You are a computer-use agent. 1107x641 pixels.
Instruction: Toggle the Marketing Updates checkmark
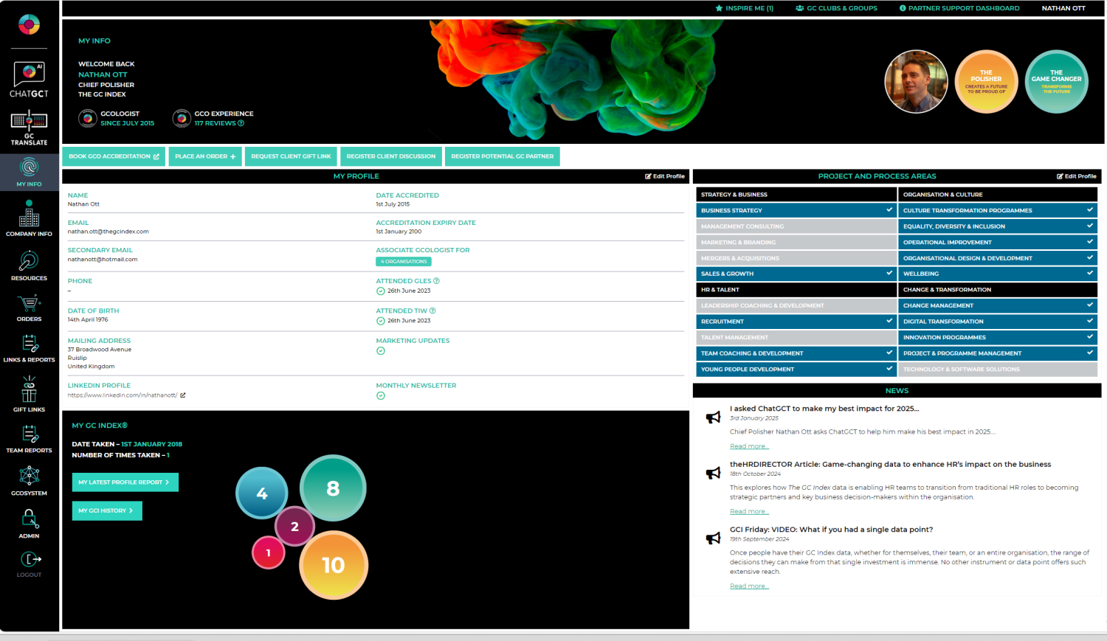tap(381, 351)
